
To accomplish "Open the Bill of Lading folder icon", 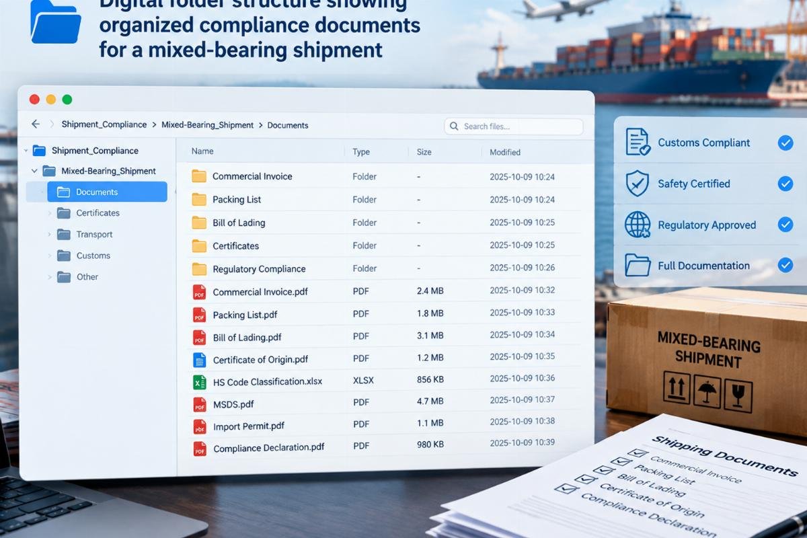I will (x=199, y=223).
